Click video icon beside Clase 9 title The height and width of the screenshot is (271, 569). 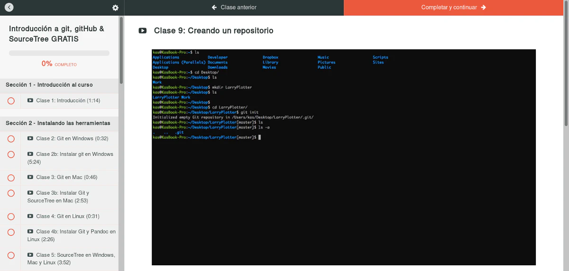point(142,31)
